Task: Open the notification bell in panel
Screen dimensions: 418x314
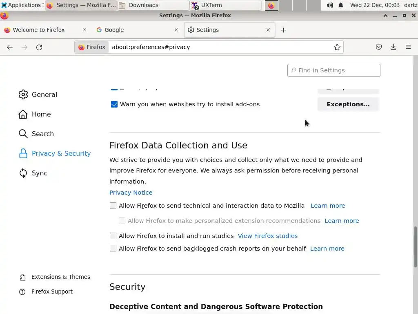Action: 341,5
